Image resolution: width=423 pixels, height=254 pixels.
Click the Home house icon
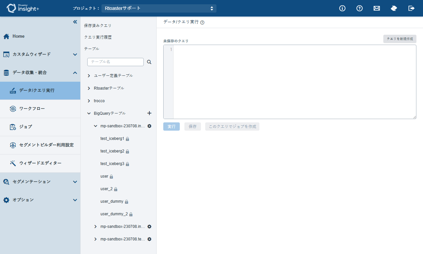click(6, 36)
